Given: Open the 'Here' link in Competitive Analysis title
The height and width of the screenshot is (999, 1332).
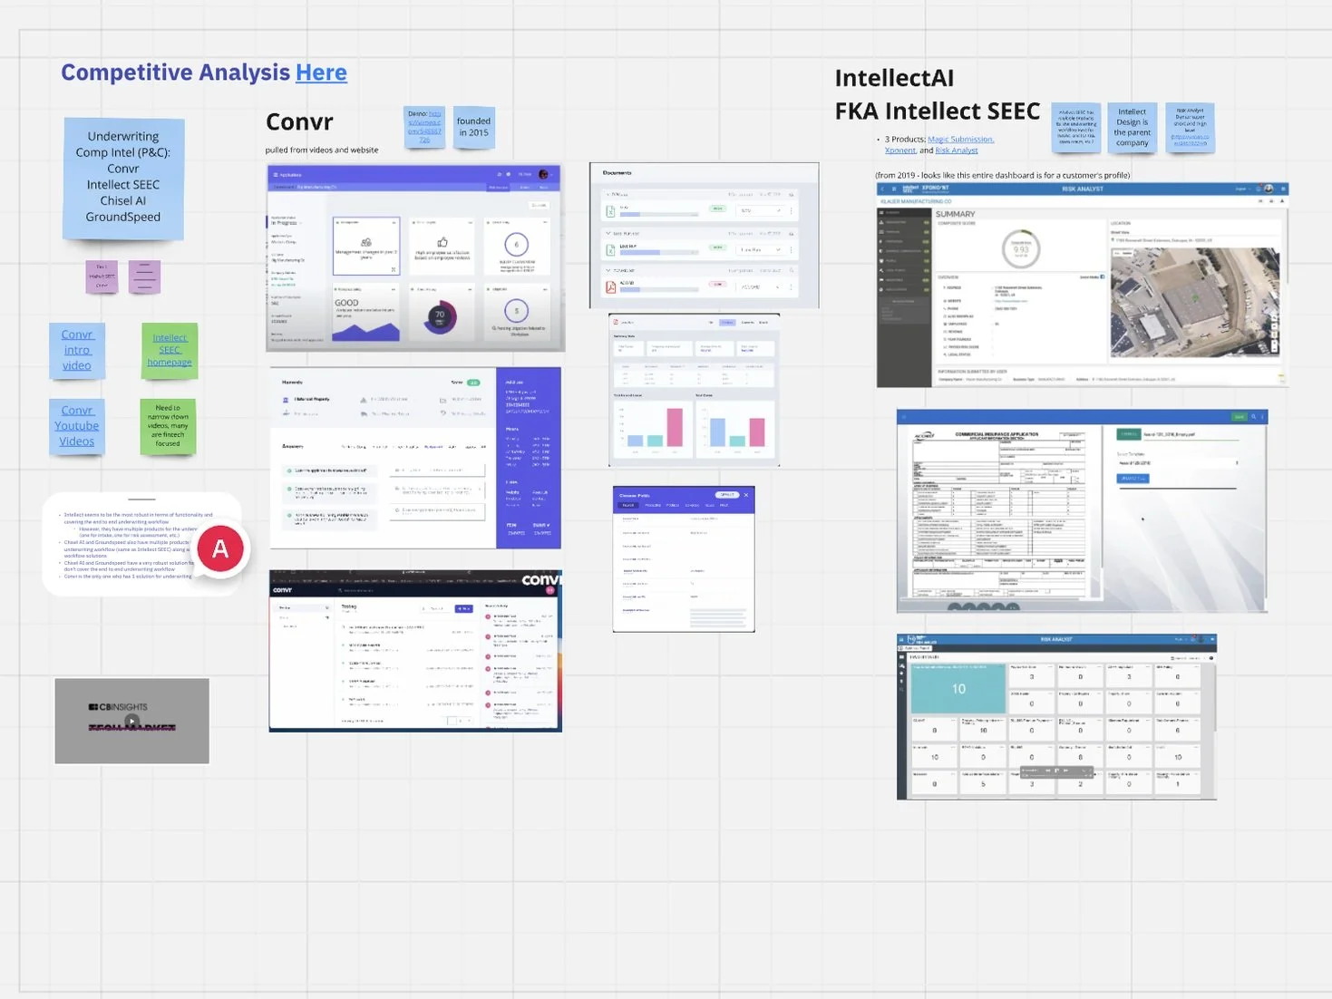Looking at the screenshot, I should click(x=321, y=73).
